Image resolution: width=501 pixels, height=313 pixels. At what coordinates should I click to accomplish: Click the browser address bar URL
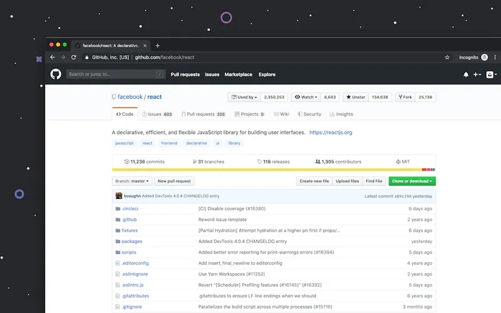pos(165,58)
